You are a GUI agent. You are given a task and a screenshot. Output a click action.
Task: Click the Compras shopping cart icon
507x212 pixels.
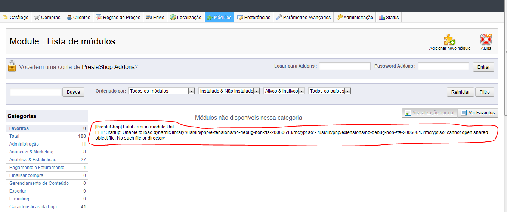(x=37, y=17)
